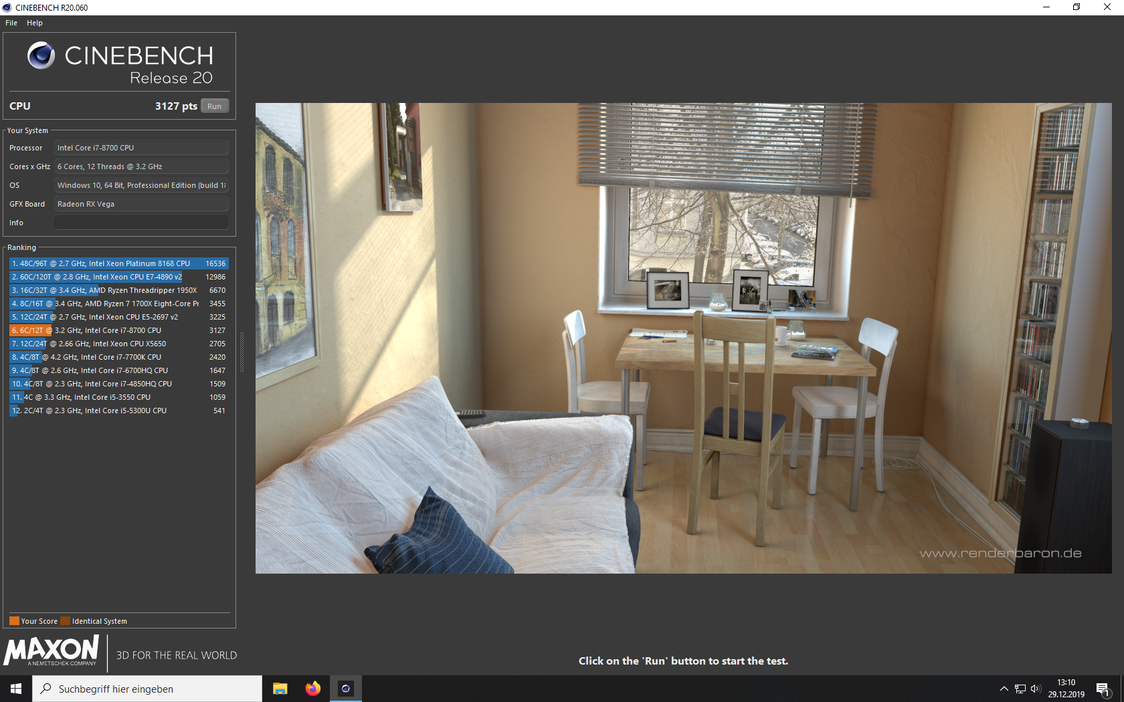
Task: Minimize the Cinebench window
Action: [1046, 7]
